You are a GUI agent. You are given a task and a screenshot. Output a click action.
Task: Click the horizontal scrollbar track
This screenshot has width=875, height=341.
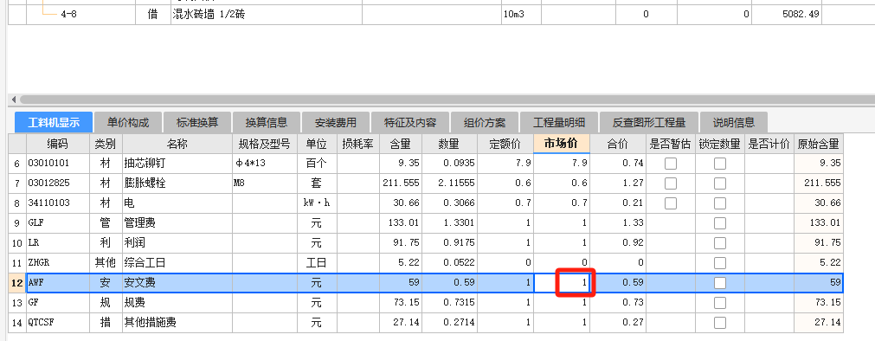tap(447, 100)
